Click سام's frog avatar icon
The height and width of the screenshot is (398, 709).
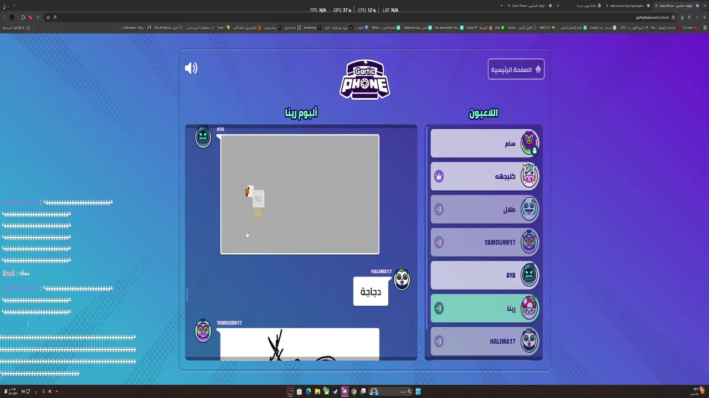[x=529, y=143]
